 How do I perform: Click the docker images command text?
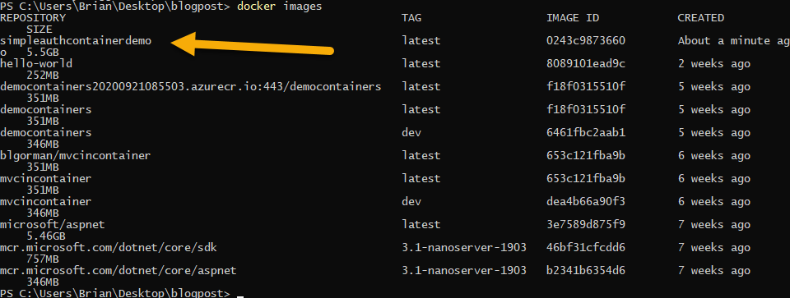(x=280, y=7)
